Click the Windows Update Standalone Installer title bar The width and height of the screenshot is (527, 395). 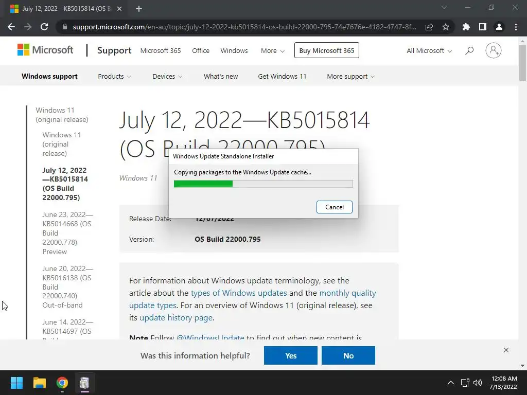point(263,156)
